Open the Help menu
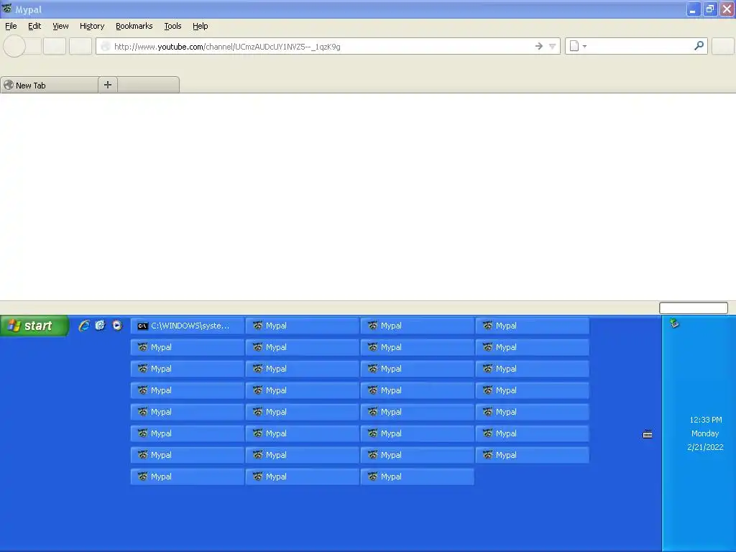The height and width of the screenshot is (552, 736). pos(201,26)
